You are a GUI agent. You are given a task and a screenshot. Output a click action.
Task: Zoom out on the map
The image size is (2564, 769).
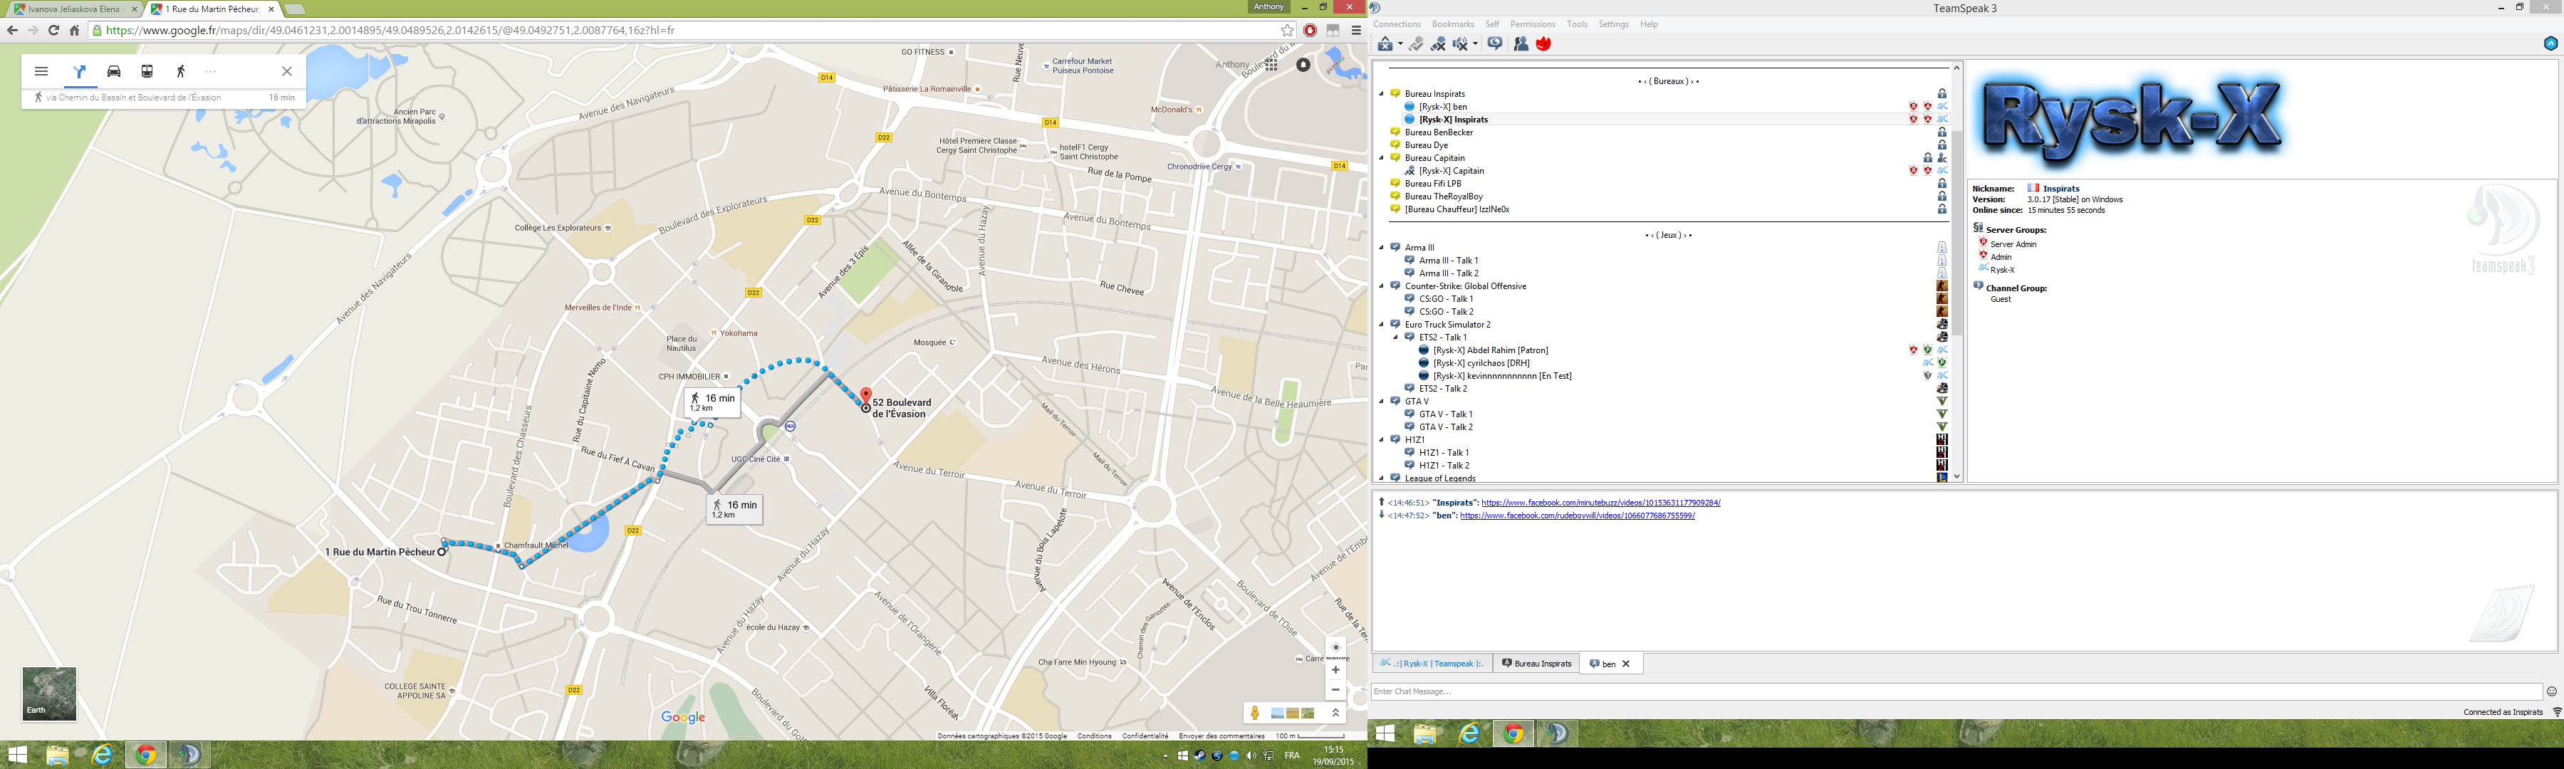[1335, 689]
